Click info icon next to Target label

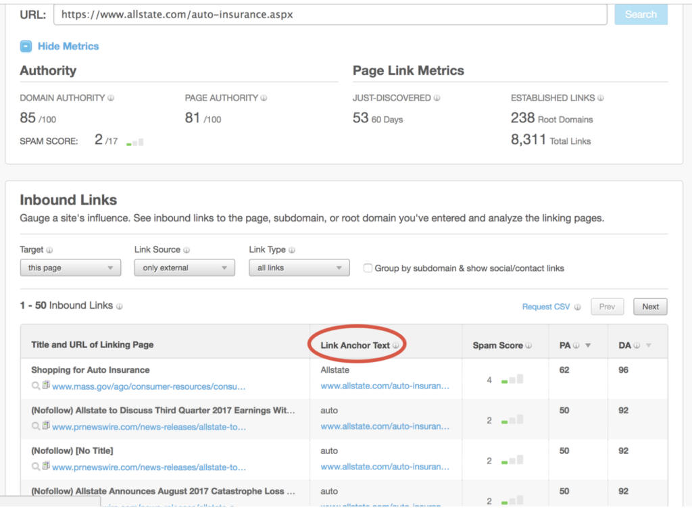49,250
